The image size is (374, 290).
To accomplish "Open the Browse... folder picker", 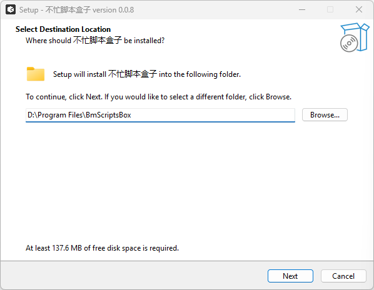I will 325,115.
